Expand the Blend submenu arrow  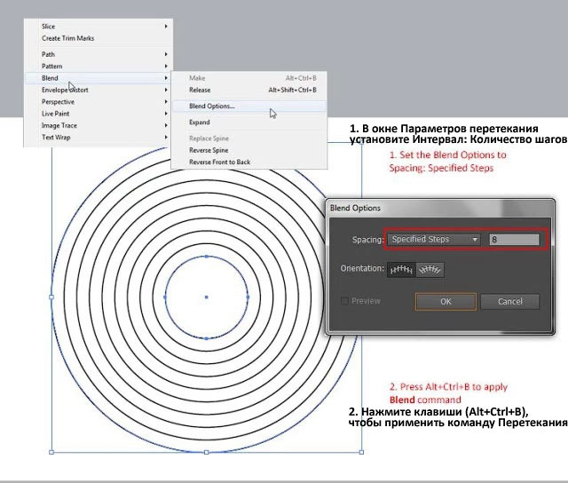pyautogui.click(x=166, y=78)
